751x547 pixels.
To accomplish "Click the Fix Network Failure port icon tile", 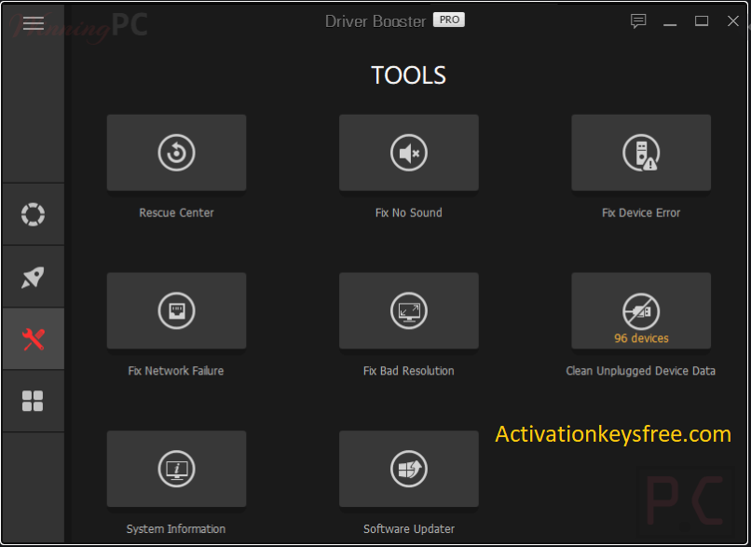I will tap(177, 311).
